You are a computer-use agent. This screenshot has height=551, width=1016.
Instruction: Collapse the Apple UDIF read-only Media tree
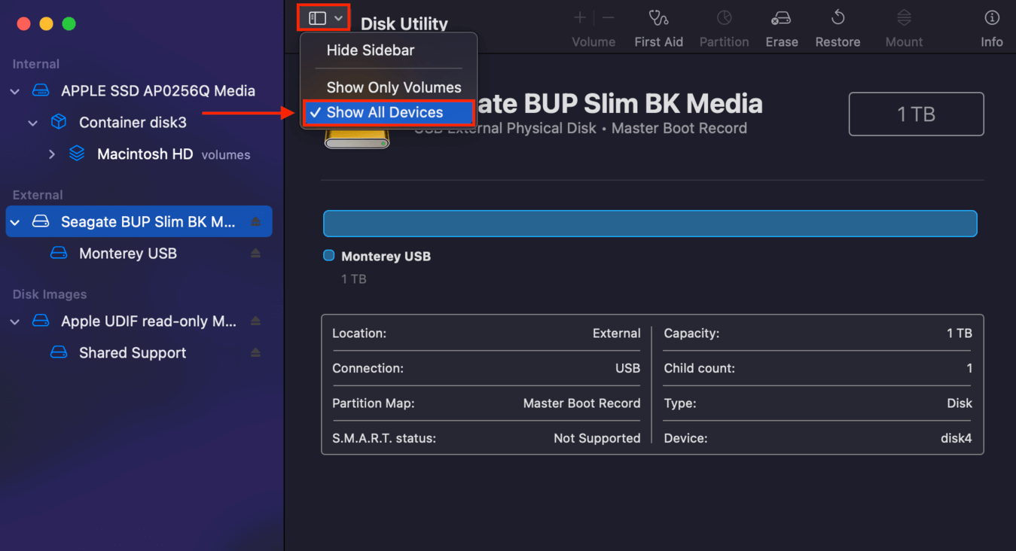pyautogui.click(x=15, y=321)
